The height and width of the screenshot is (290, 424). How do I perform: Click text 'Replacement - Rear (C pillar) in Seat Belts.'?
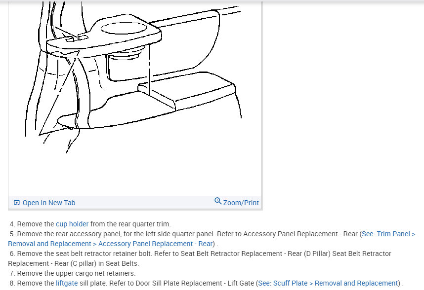pos(74,263)
